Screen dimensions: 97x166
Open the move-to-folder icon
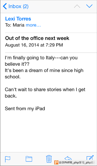point(29,159)
